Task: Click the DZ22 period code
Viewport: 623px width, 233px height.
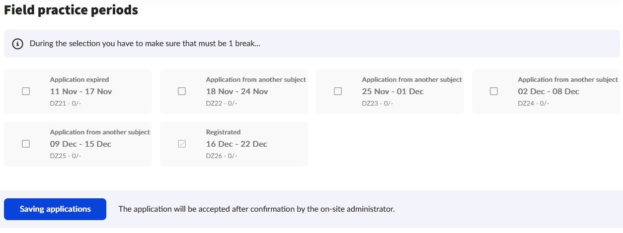Action: [214, 103]
